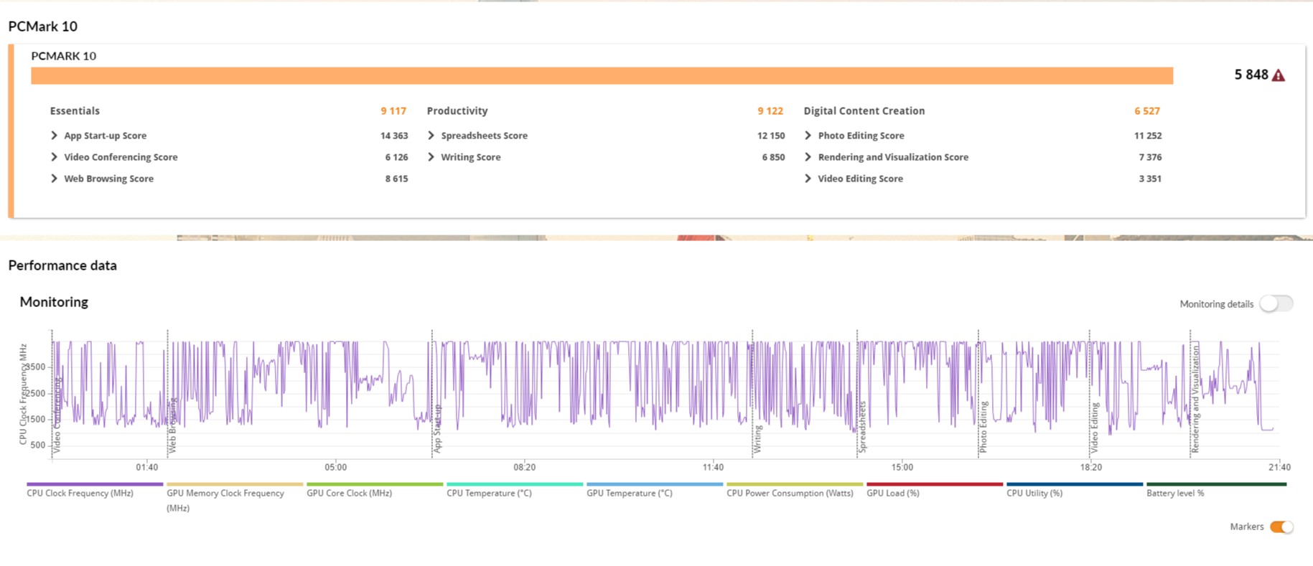Screen dimensions: 1313x566
Task: Click the 08:20 time axis label
Action: [524, 467]
